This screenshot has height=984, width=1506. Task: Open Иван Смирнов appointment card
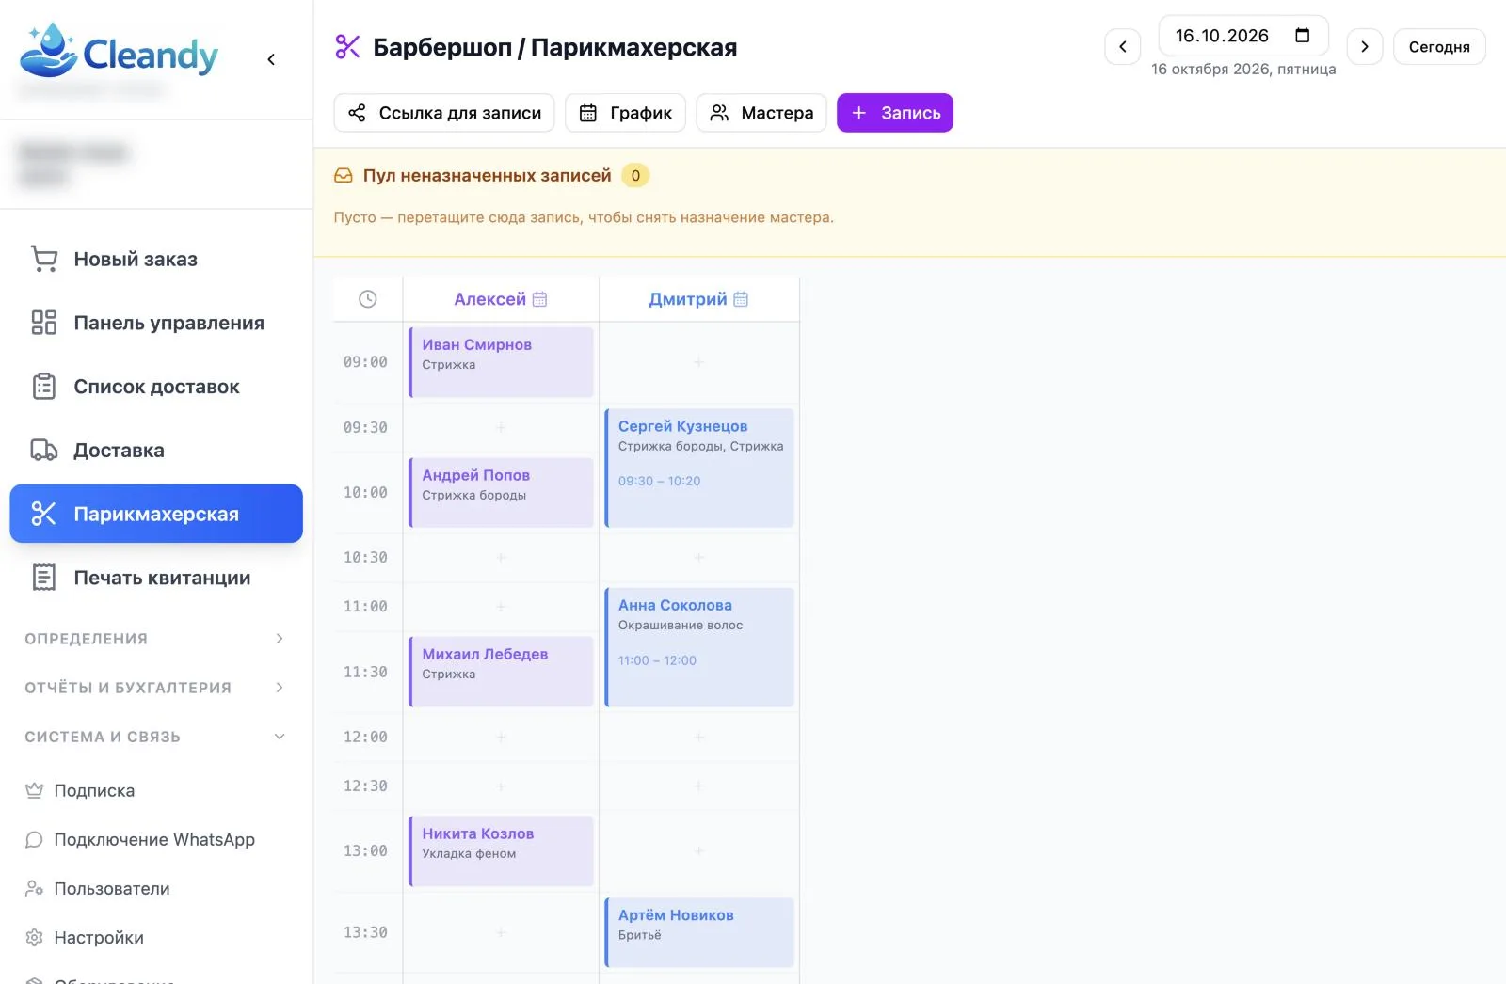point(501,362)
